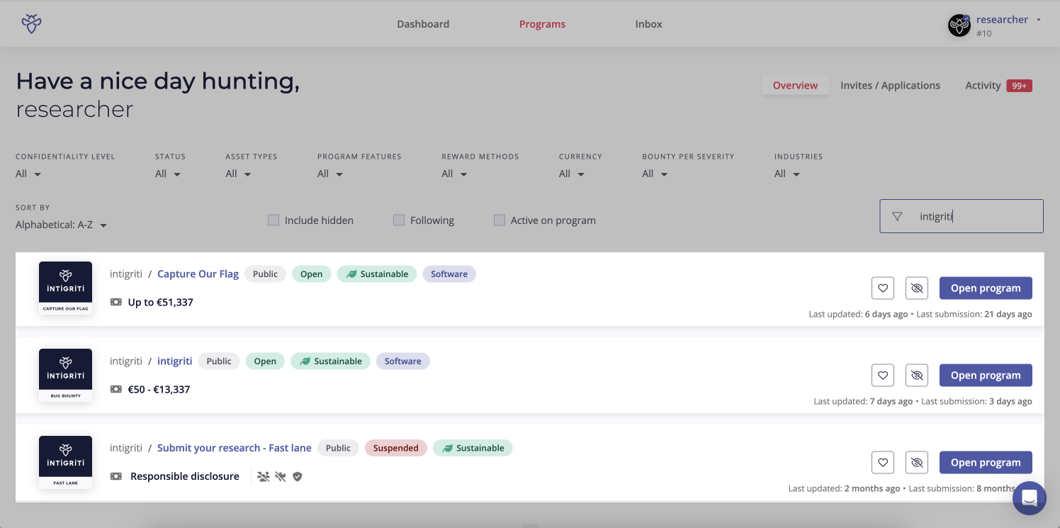Open program button for Fast lane
This screenshot has width=1060, height=528.
coord(986,463)
